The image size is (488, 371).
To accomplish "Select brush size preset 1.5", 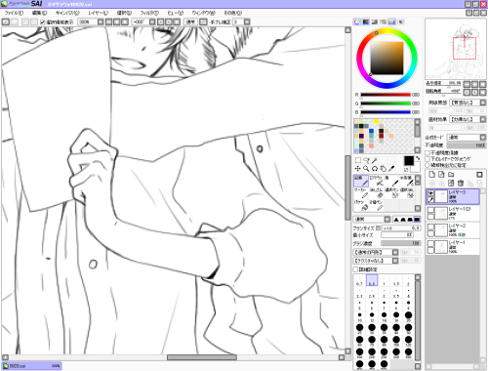I will [x=396, y=280].
